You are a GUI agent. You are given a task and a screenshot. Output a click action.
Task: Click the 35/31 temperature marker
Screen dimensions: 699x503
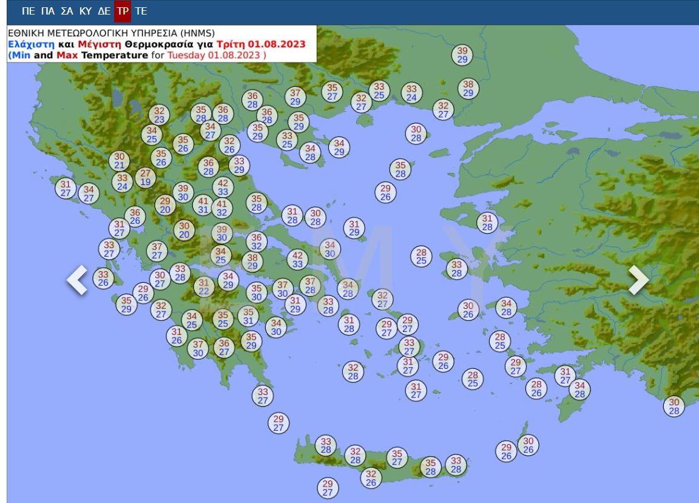[x=248, y=316]
